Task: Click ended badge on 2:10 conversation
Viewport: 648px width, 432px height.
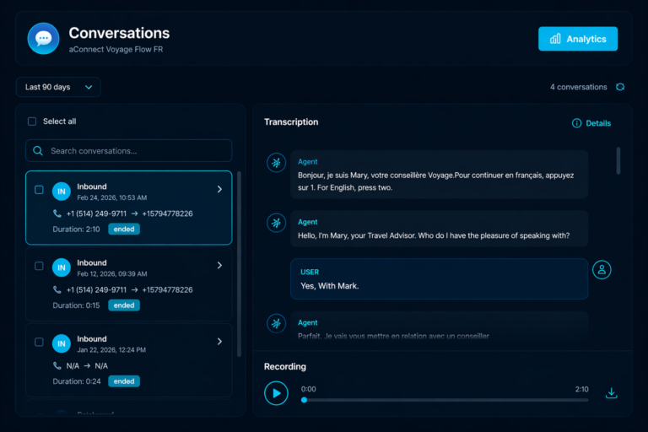Action: [124, 229]
